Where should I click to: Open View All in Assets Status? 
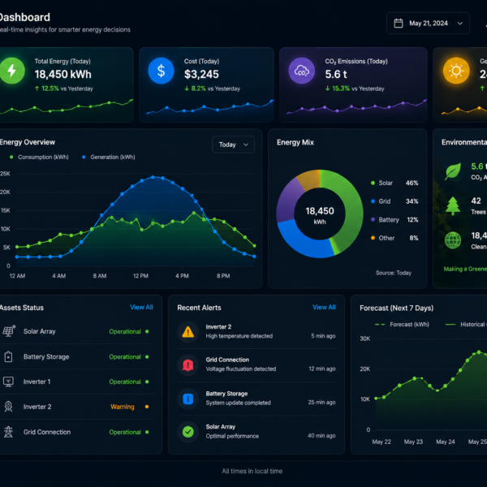tap(141, 307)
